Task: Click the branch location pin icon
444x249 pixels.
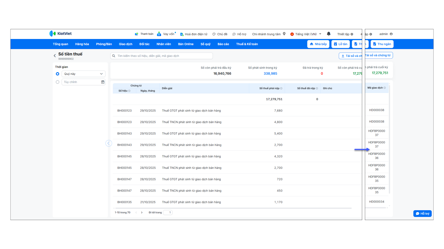Action: (284, 34)
